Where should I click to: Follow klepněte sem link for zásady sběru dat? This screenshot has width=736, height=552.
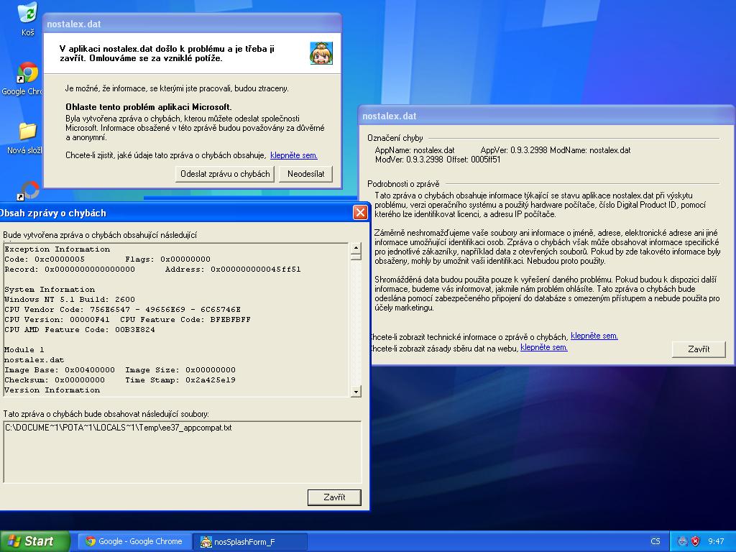[544, 348]
